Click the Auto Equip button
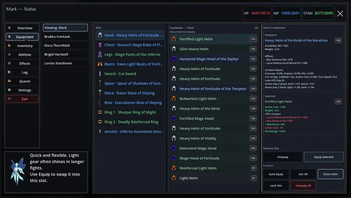This screenshot has width=351, height=198. 276,174
